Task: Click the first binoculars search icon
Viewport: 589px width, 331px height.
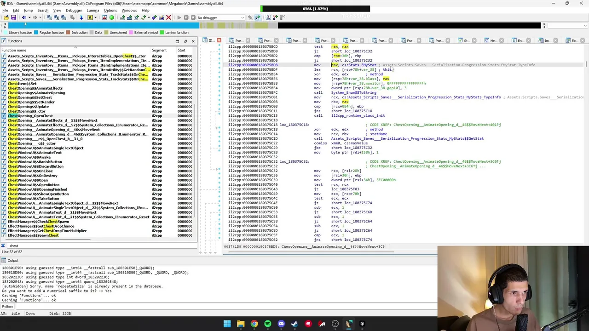Action: coord(49,17)
